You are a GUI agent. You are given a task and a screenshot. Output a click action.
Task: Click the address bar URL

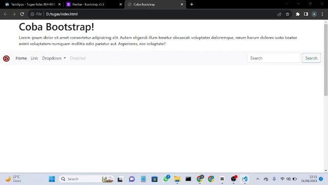[x=61, y=14]
